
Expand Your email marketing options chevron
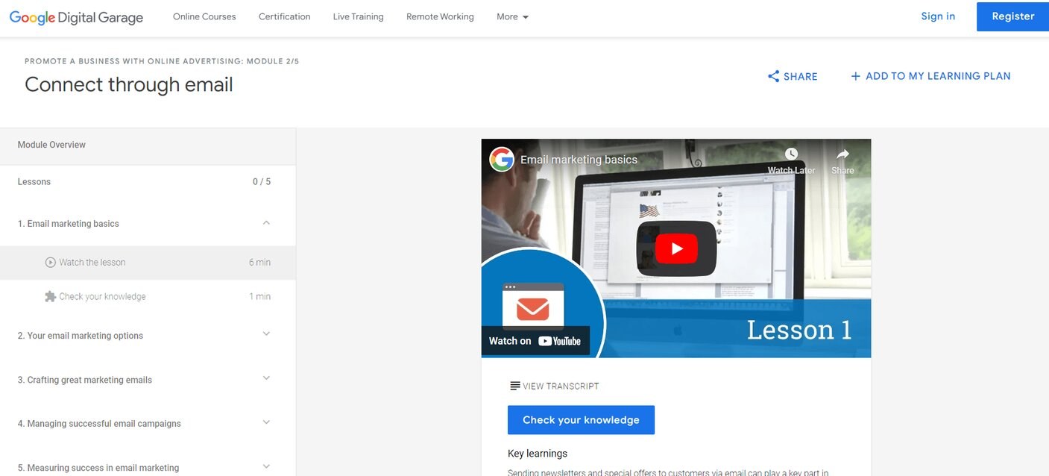tap(266, 334)
